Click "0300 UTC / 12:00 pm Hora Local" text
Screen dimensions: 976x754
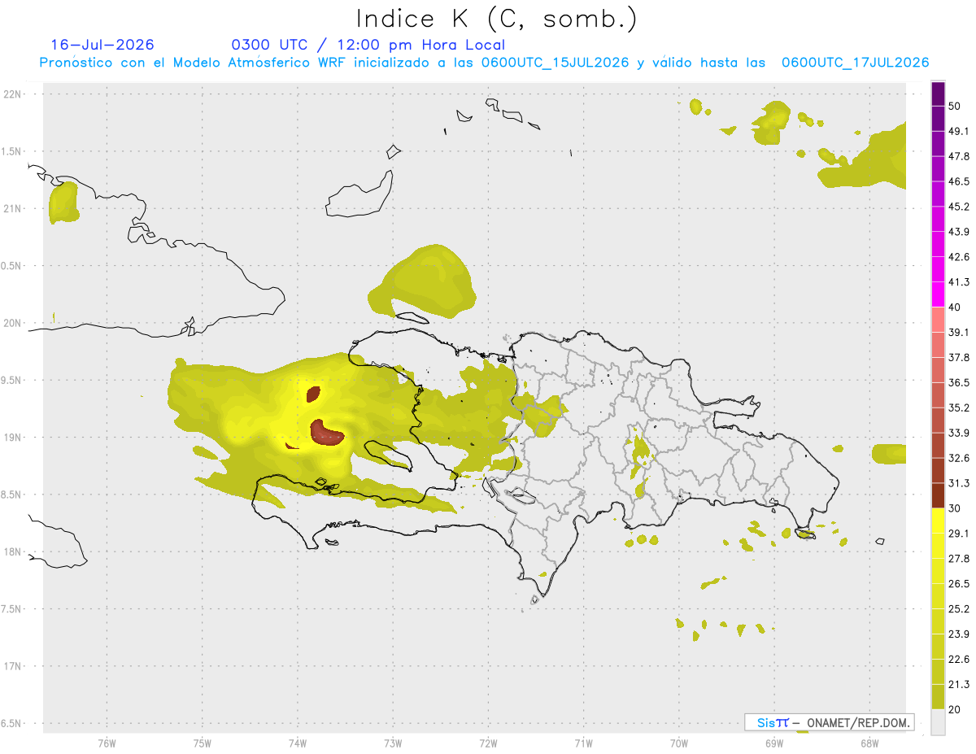(368, 45)
